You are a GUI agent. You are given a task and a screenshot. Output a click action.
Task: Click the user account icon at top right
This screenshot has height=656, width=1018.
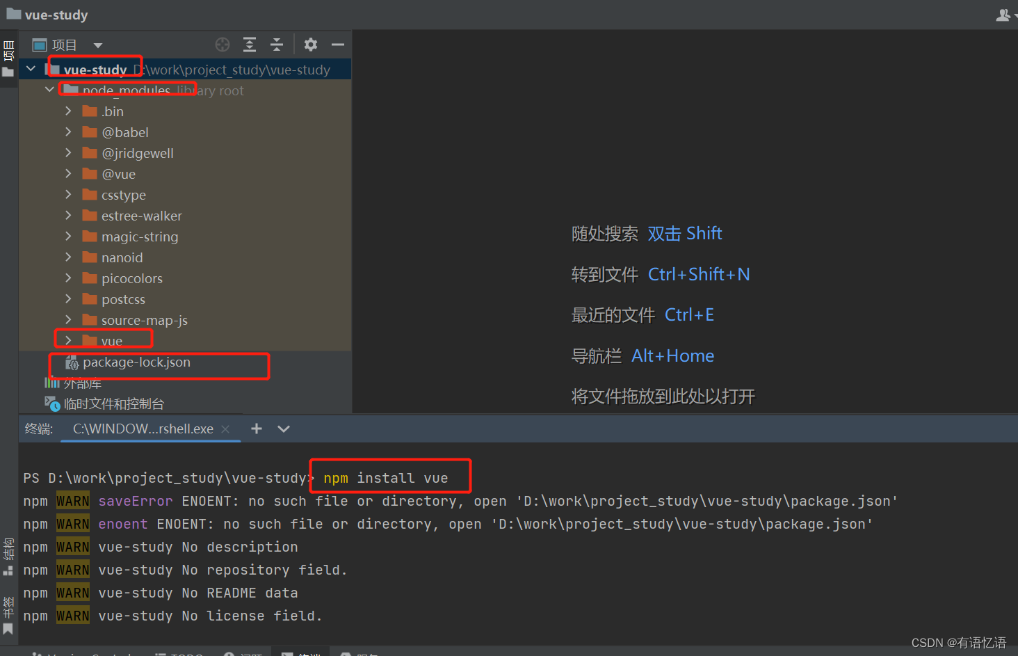tap(1003, 15)
